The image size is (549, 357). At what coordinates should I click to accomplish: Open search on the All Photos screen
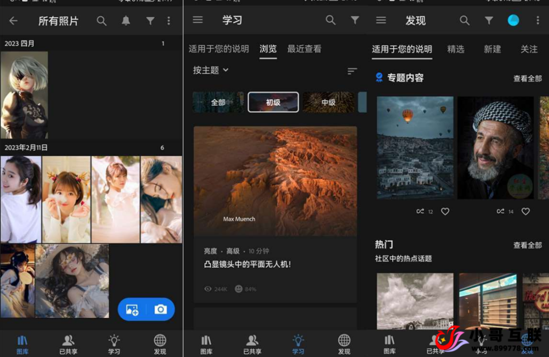point(101,21)
